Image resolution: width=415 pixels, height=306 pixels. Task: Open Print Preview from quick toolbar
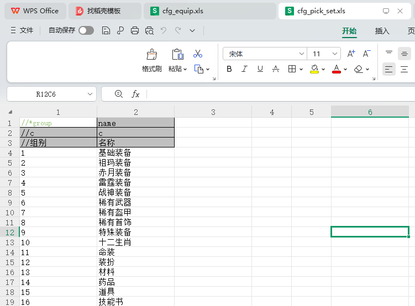(x=149, y=31)
